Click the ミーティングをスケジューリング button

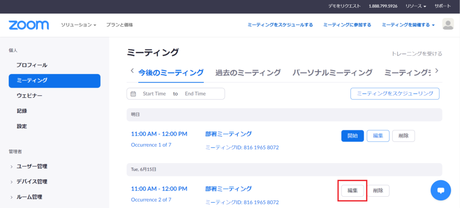pos(394,93)
